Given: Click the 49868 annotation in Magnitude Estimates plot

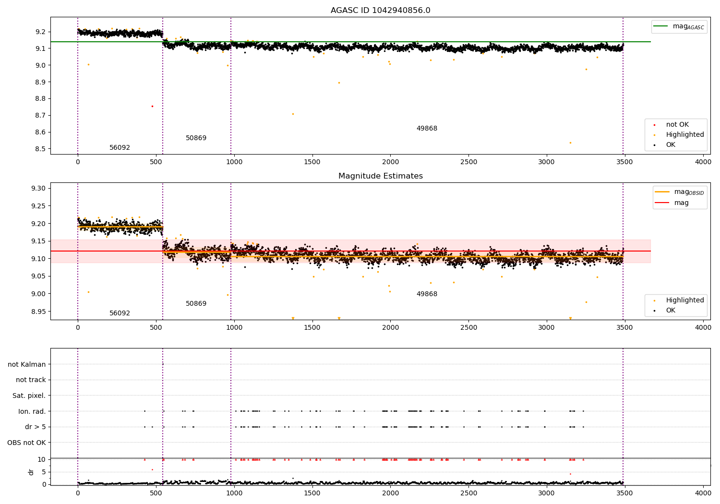Looking at the screenshot, I should coord(427,294).
